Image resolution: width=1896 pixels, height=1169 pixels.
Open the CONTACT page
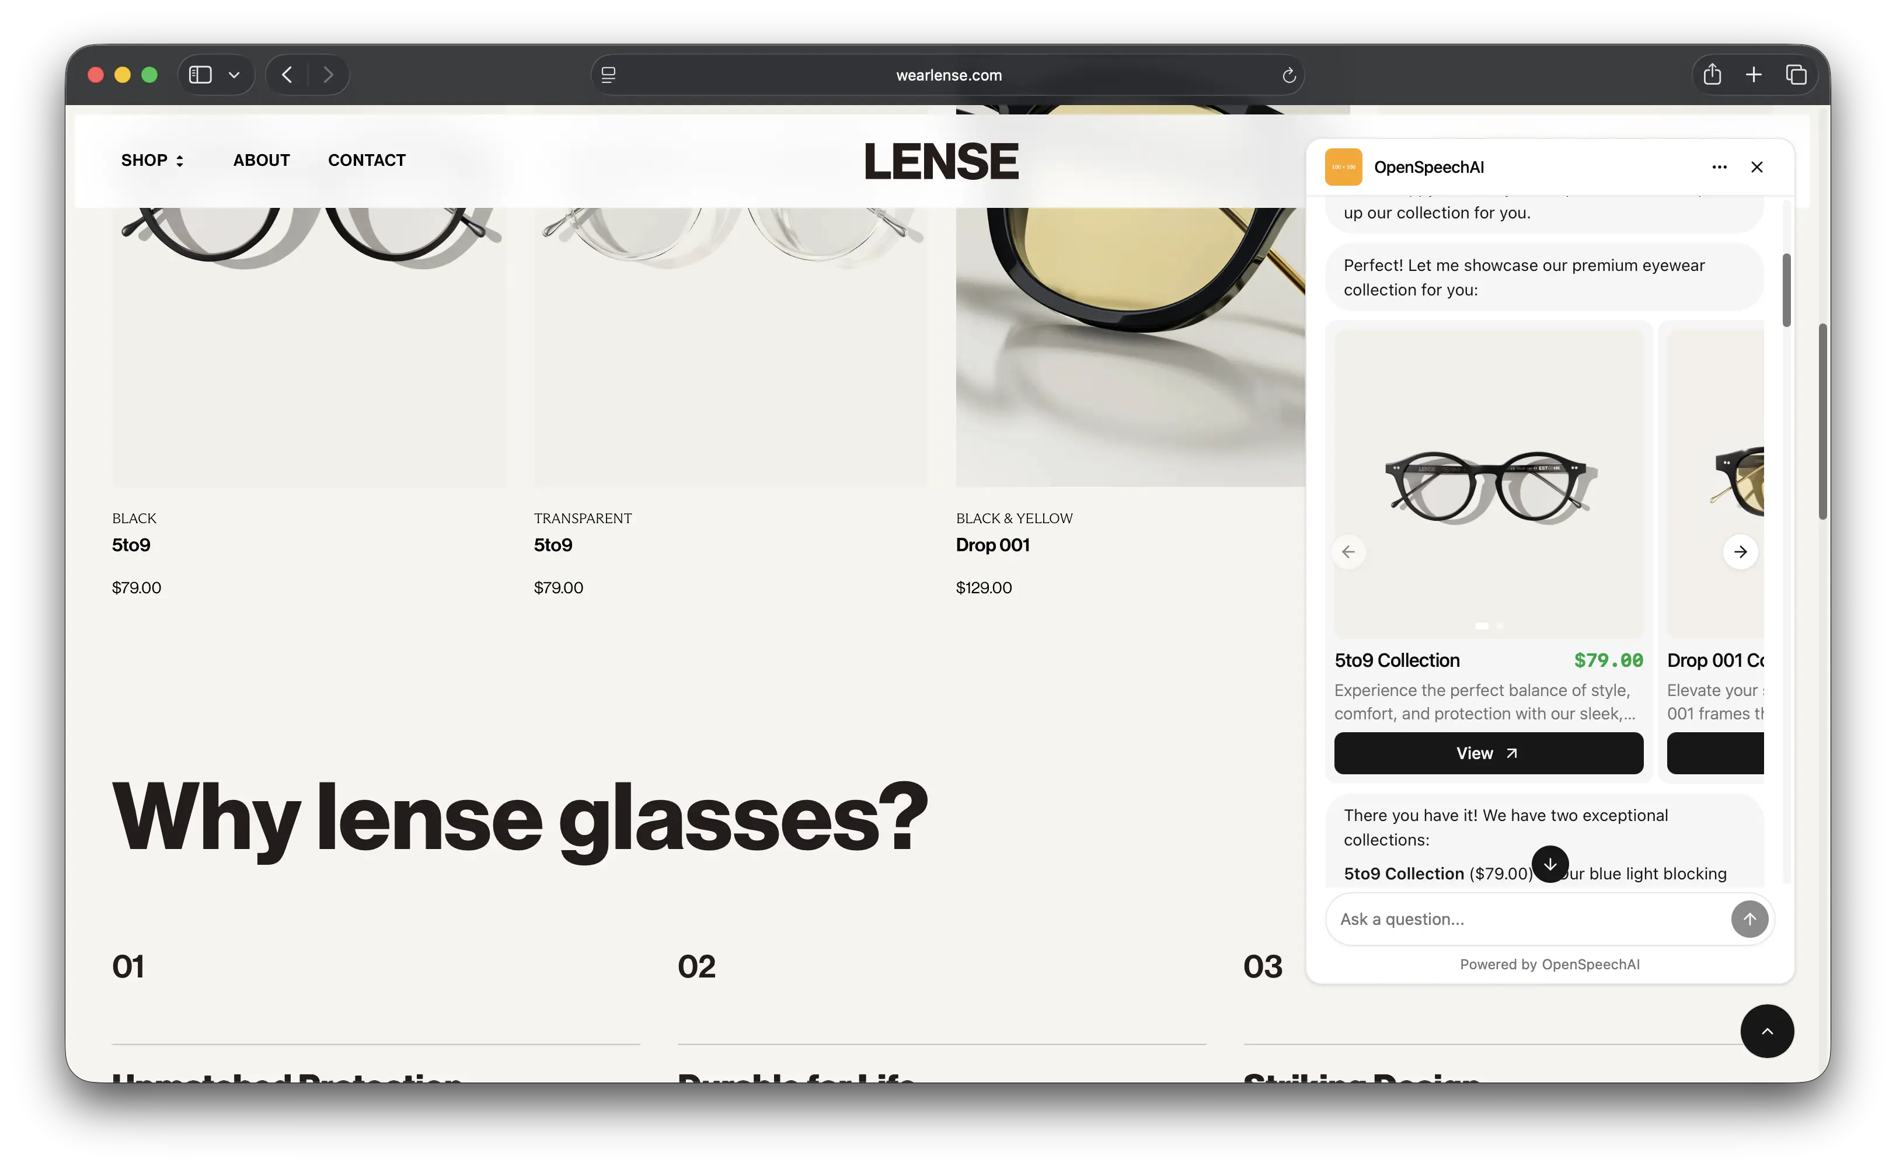point(367,160)
